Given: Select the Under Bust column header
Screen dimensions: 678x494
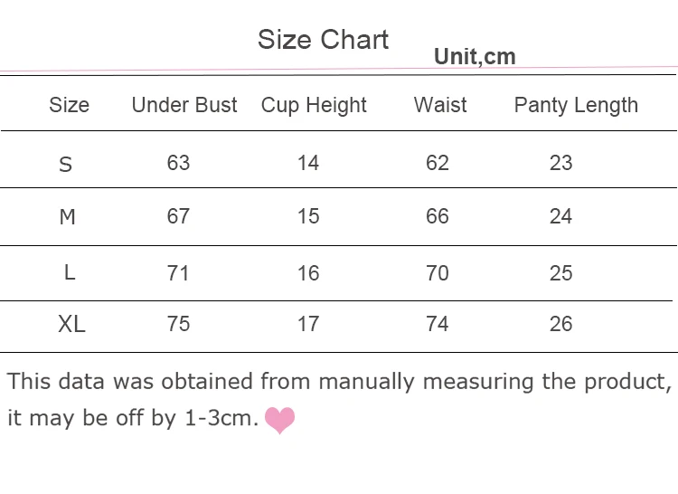Looking at the screenshot, I should click(x=184, y=105).
